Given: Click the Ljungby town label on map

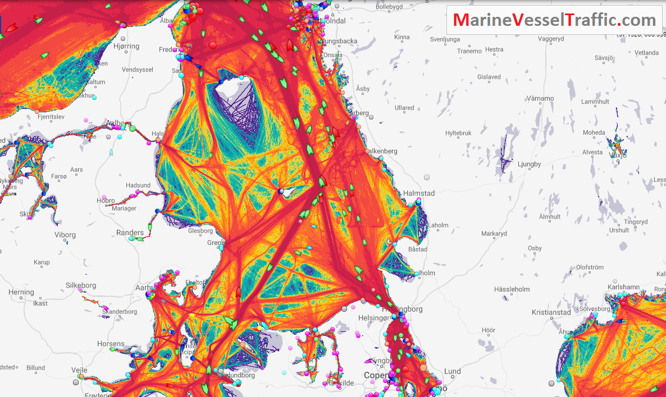Looking at the screenshot, I should [x=528, y=165].
